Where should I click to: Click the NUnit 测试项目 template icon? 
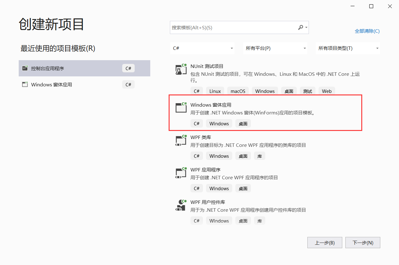(181, 69)
